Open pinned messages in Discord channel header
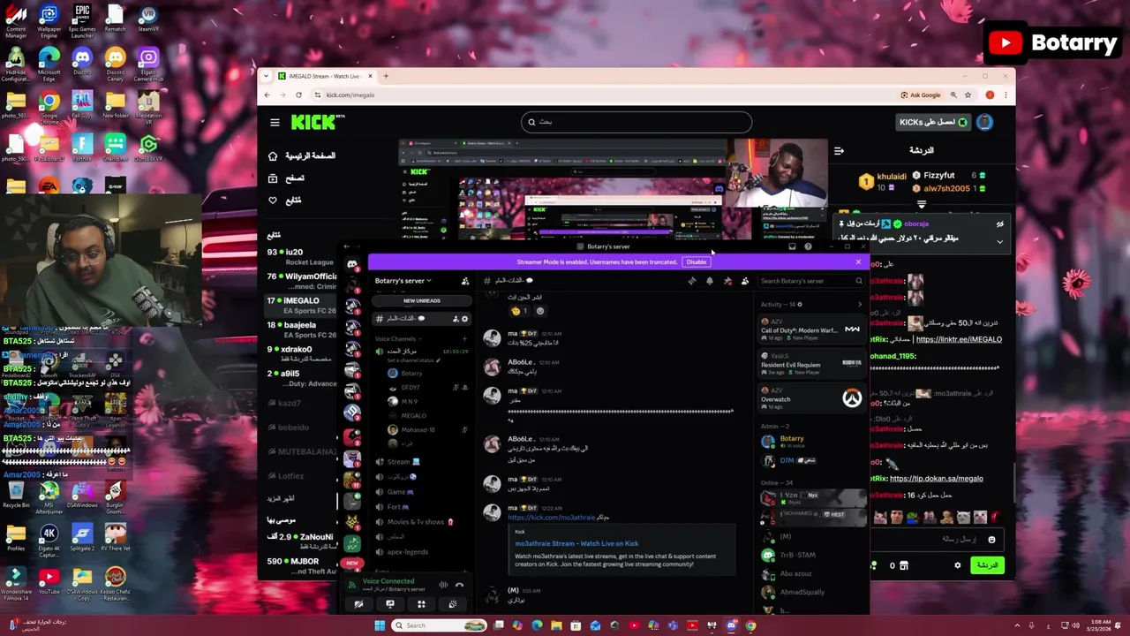This screenshot has width=1130, height=636. pyautogui.click(x=727, y=281)
